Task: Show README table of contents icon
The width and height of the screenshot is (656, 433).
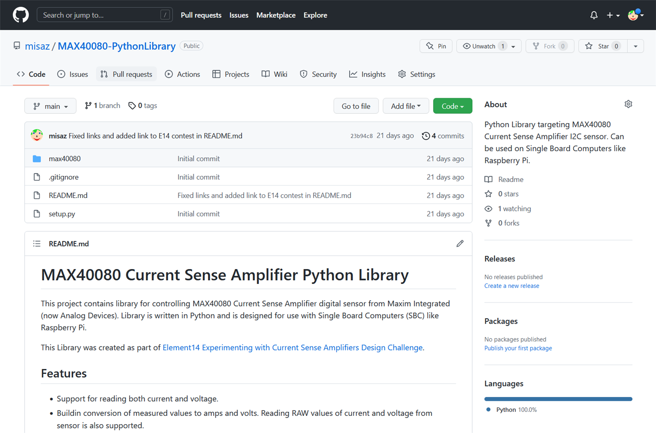Action: tap(37, 244)
